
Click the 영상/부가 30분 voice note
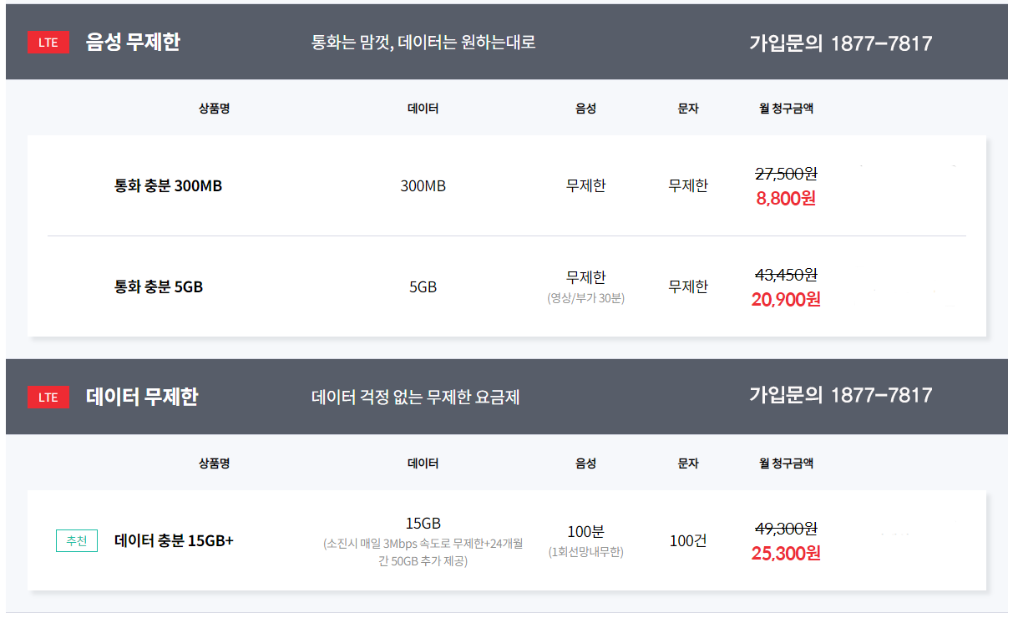pos(586,298)
